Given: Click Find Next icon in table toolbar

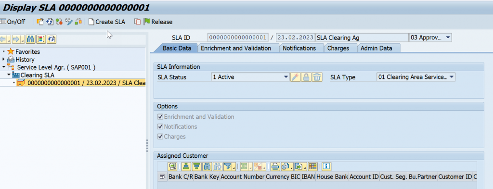Looking at the screenshot, I should point(217,166).
